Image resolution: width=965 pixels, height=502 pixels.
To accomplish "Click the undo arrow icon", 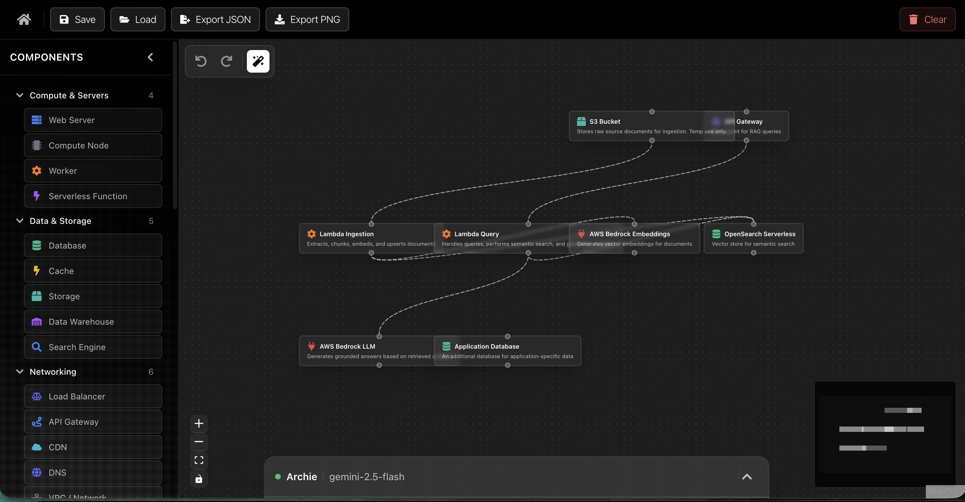I will click(201, 61).
